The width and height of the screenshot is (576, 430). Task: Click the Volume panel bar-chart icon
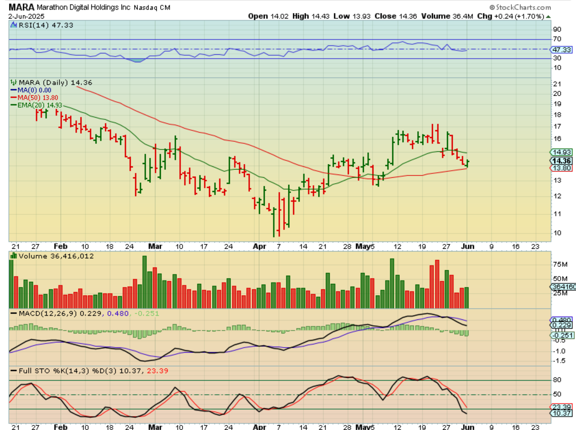coord(14,256)
